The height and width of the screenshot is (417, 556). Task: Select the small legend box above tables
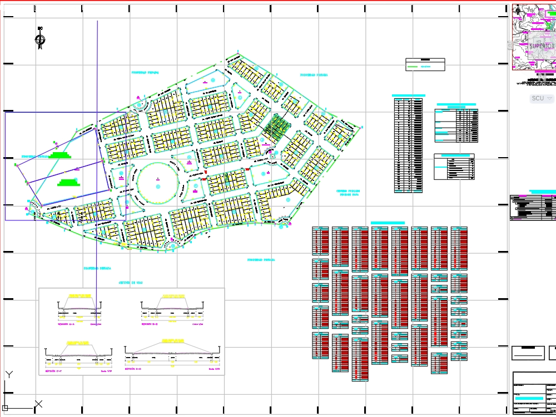point(425,64)
